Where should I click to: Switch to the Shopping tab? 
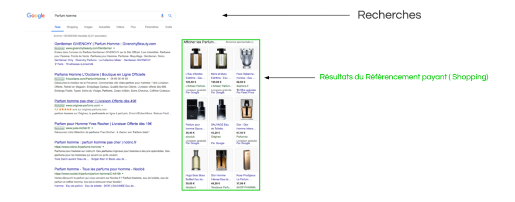(72, 27)
